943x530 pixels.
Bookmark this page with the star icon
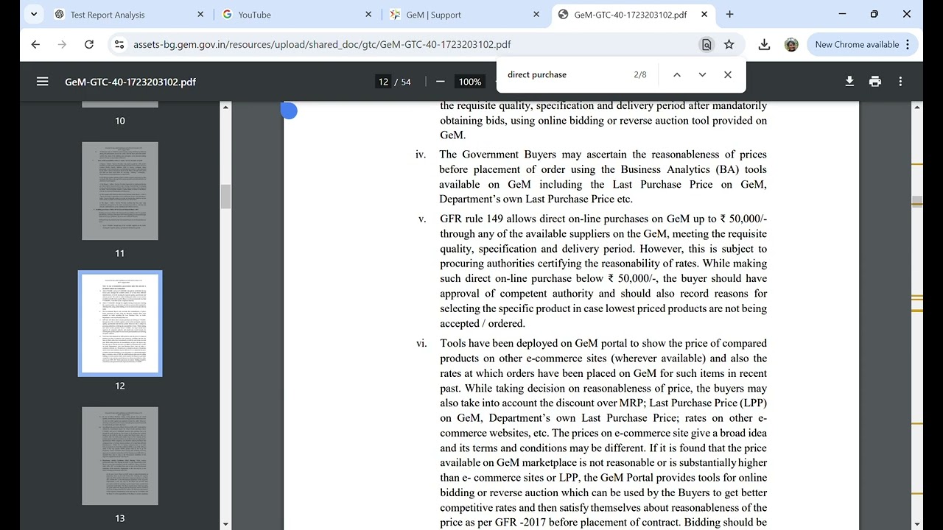coord(729,44)
